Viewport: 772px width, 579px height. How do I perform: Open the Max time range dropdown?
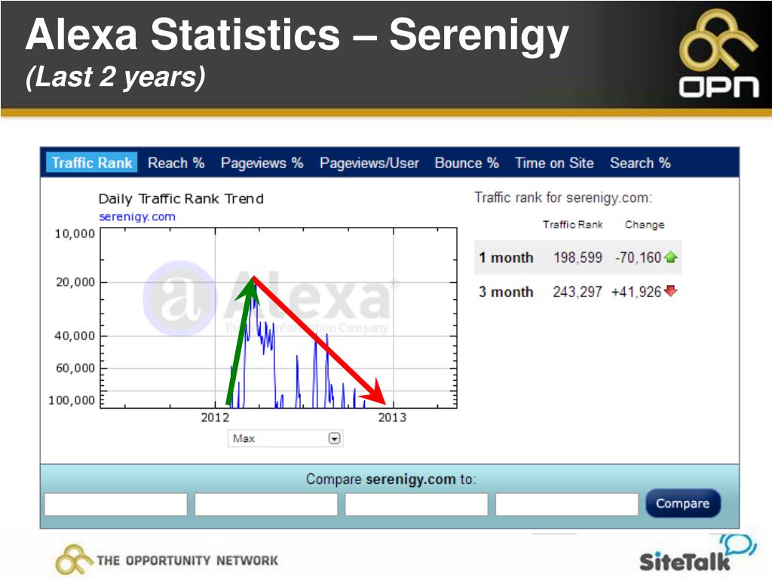click(x=285, y=438)
